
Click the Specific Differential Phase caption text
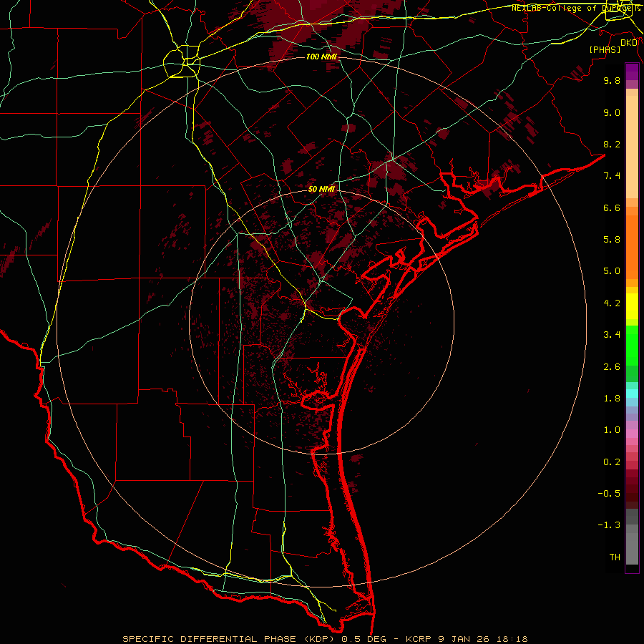click(326, 639)
